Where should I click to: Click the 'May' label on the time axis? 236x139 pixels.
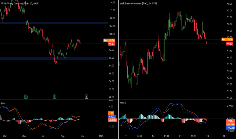tap(24, 136)
